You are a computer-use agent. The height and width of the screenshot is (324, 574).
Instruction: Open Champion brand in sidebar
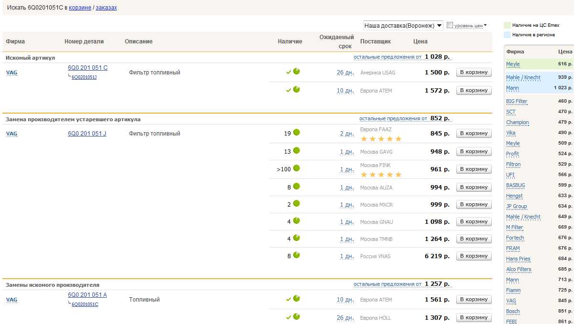518,122
